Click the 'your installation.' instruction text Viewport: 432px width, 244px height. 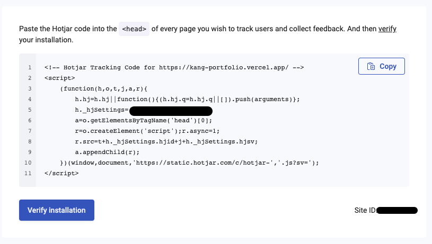46,40
